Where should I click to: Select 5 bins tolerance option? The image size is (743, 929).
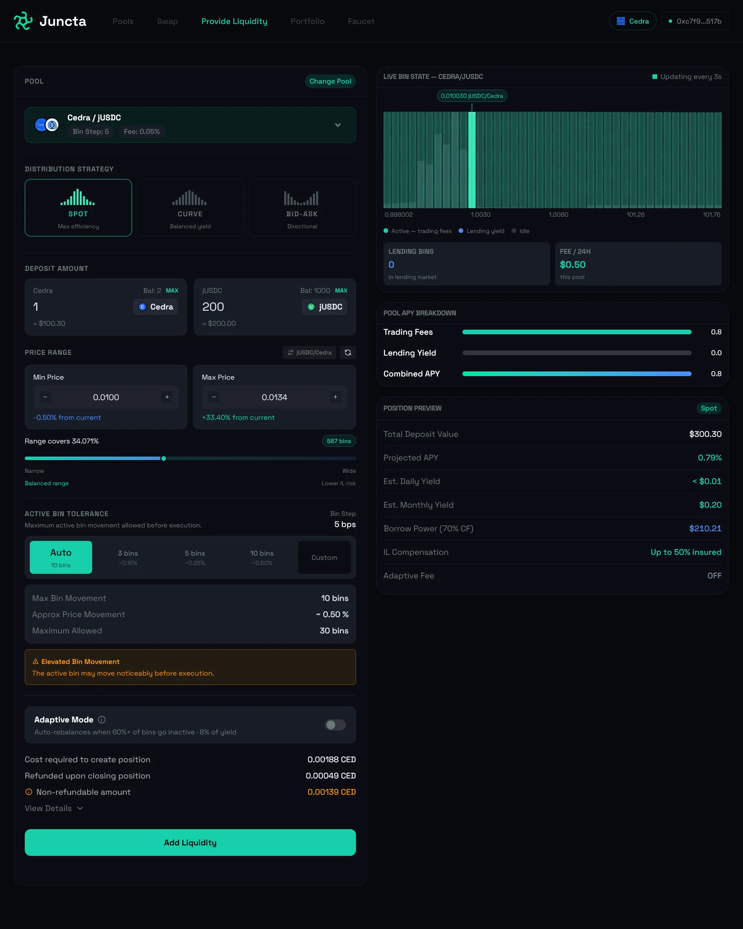(195, 557)
